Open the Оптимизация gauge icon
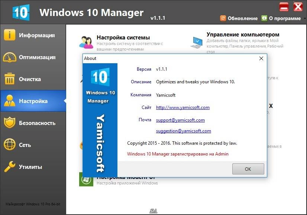Viewport: 307px width, 215px height. pyautogui.click(x=9, y=57)
